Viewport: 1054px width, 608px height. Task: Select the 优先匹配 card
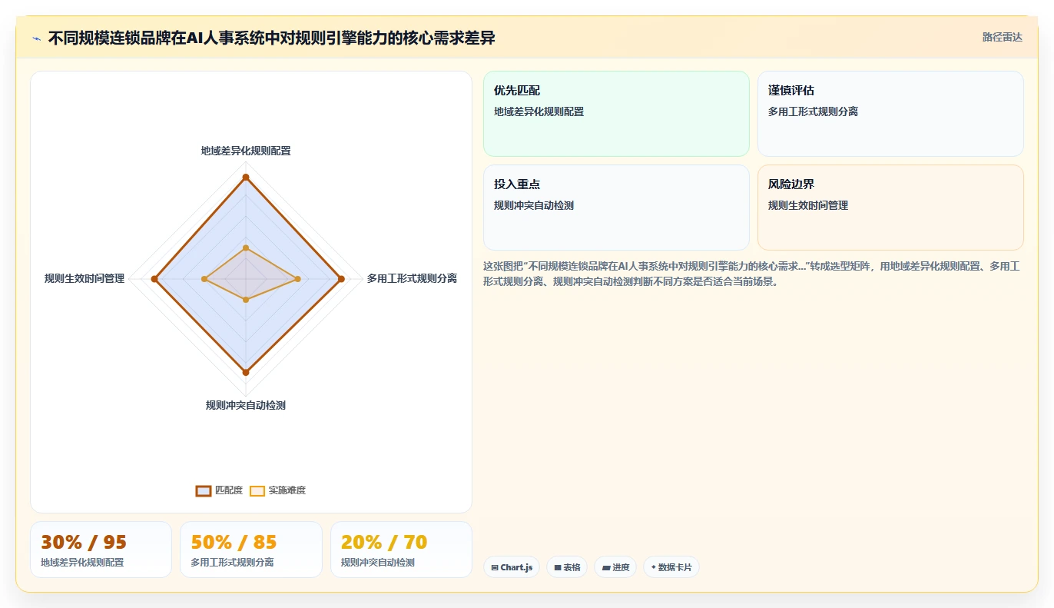[616, 114]
